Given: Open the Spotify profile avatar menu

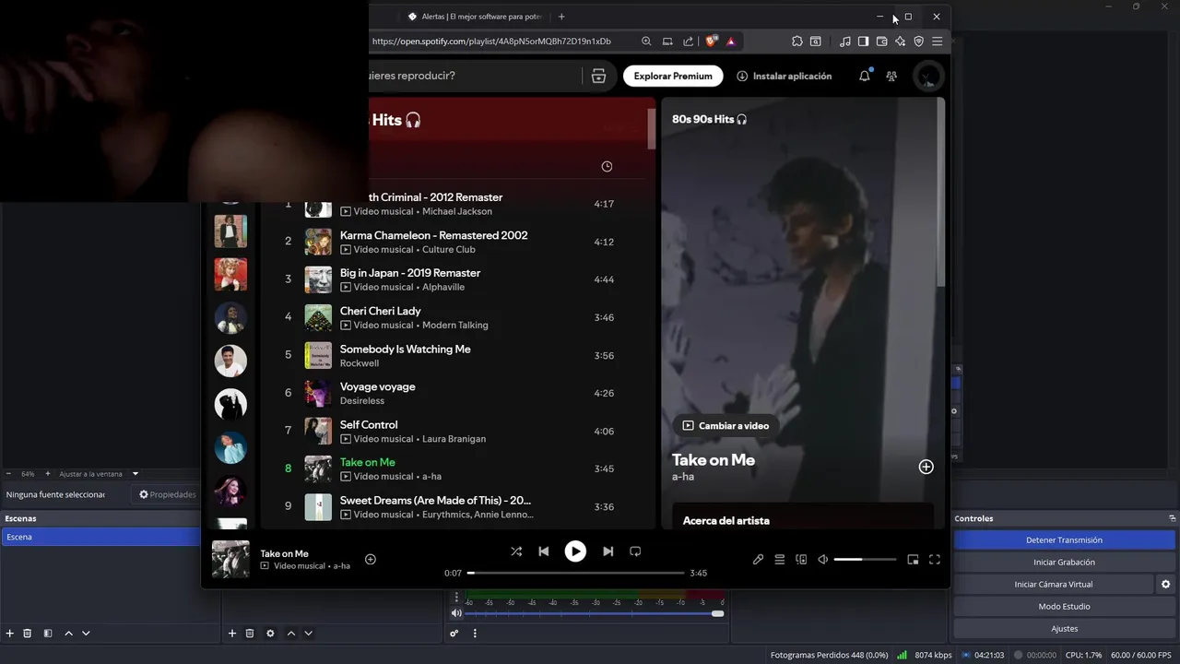Looking at the screenshot, I should point(927,76).
